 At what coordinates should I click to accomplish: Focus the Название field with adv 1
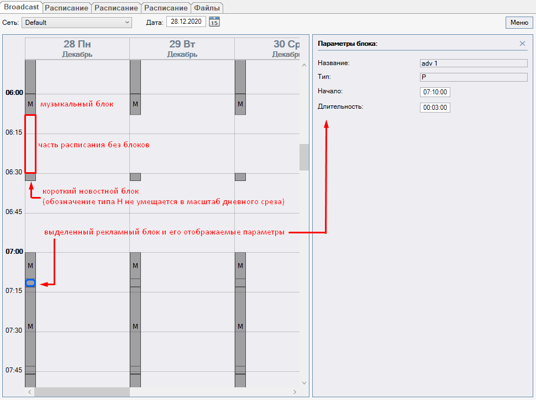[474, 63]
